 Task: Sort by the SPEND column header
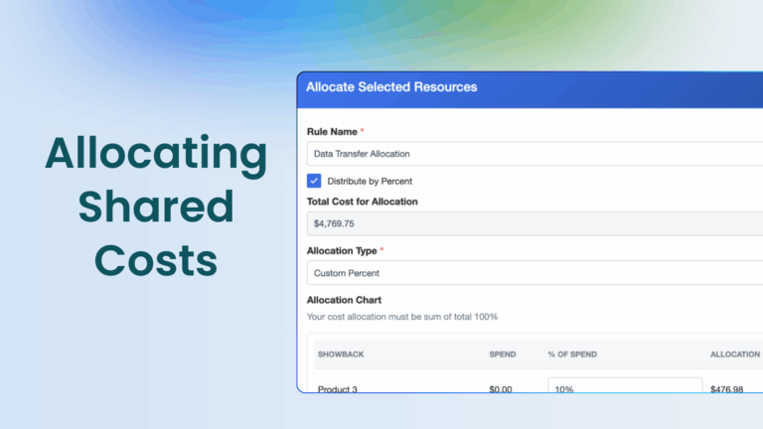tap(503, 355)
